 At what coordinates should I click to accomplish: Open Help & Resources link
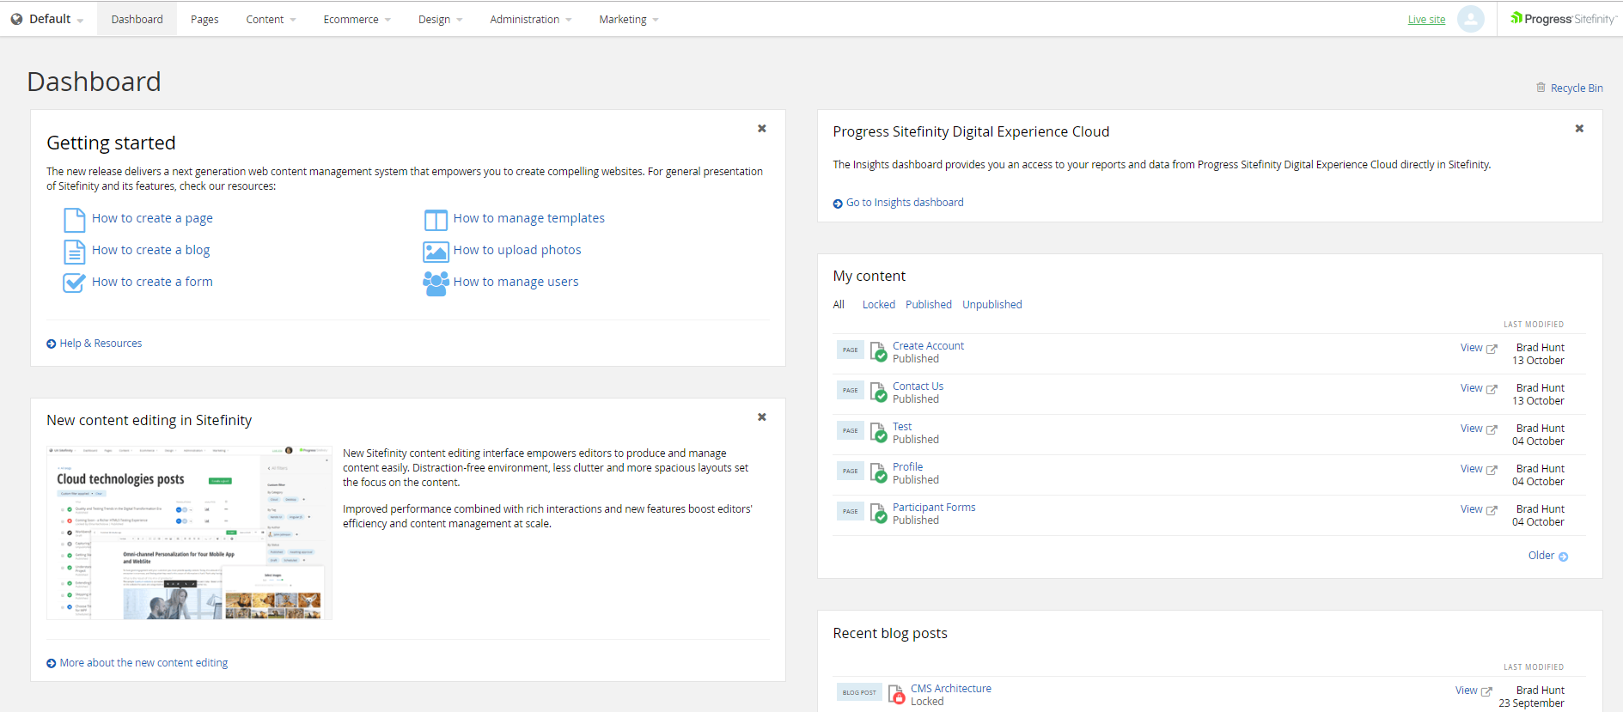pos(101,343)
